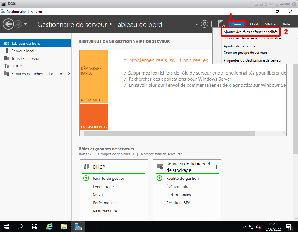
Task: Click the DÉMARRAGE RAPIDE tile
Action: pyautogui.click(x=94, y=64)
